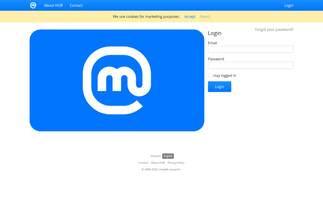
Task: Click the Login link in top navbar
Action: pyautogui.click(x=289, y=5)
